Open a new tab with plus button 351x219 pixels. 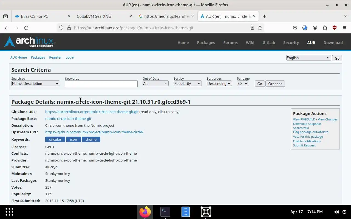coord(264,16)
